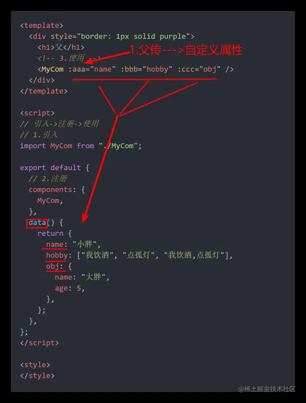The height and width of the screenshot is (403, 306).
Task: Click the underlined name property
Action: click(55, 244)
